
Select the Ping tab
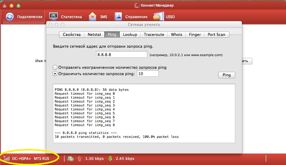(x=112, y=35)
